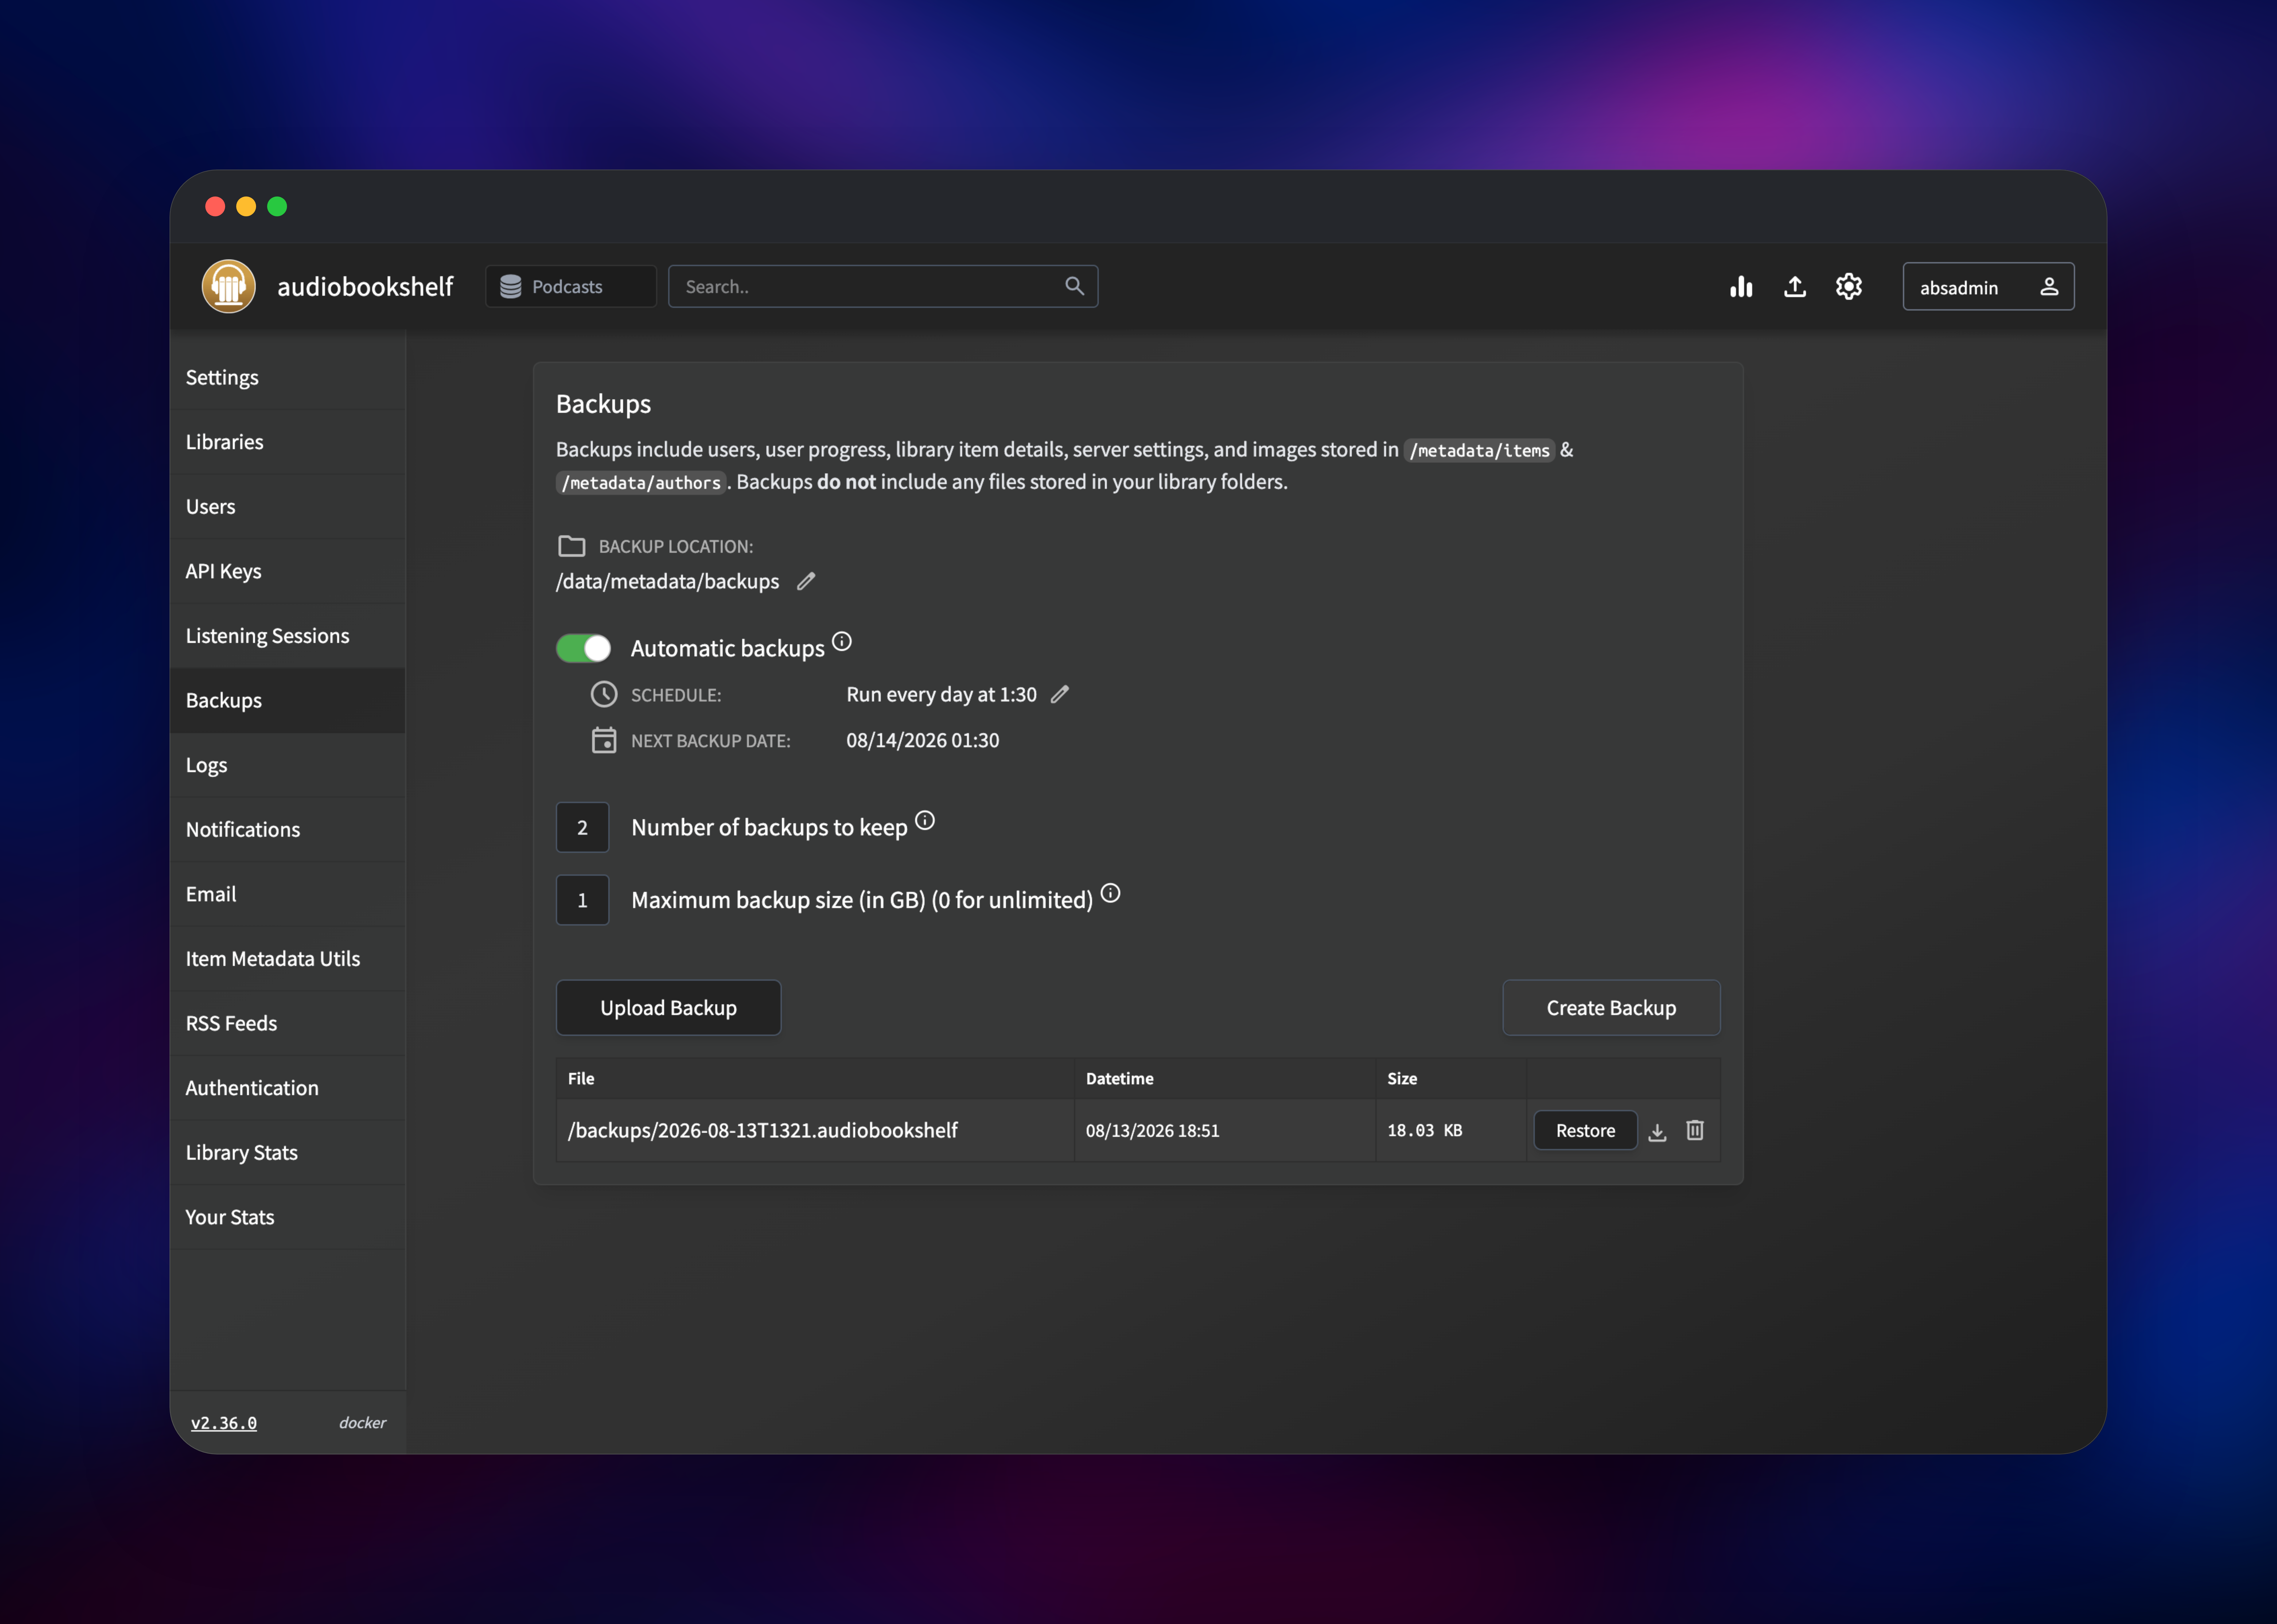Delete the 2026-08-13T1321 backup
The width and height of the screenshot is (2277, 1624).
[x=1695, y=1130]
